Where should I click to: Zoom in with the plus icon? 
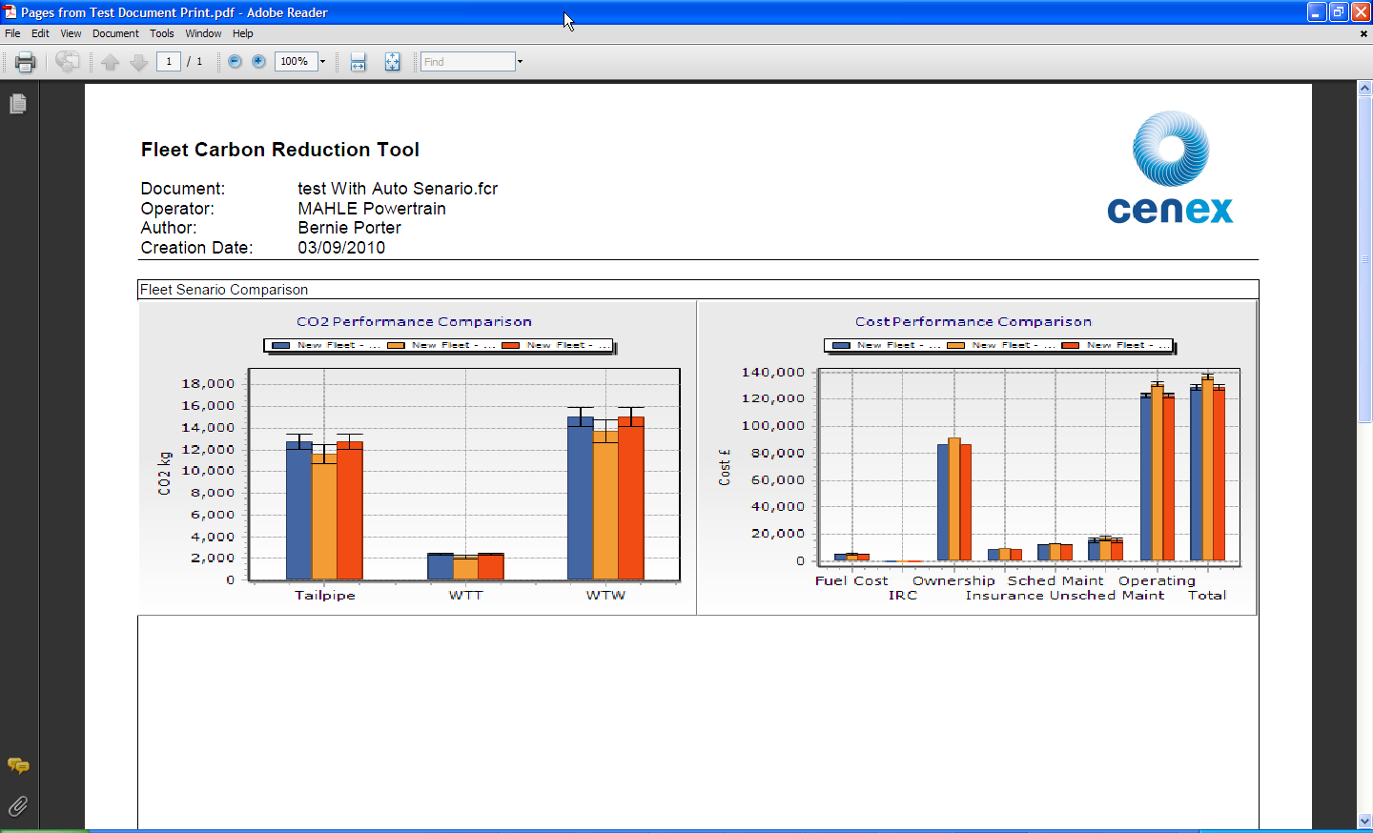(x=258, y=62)
